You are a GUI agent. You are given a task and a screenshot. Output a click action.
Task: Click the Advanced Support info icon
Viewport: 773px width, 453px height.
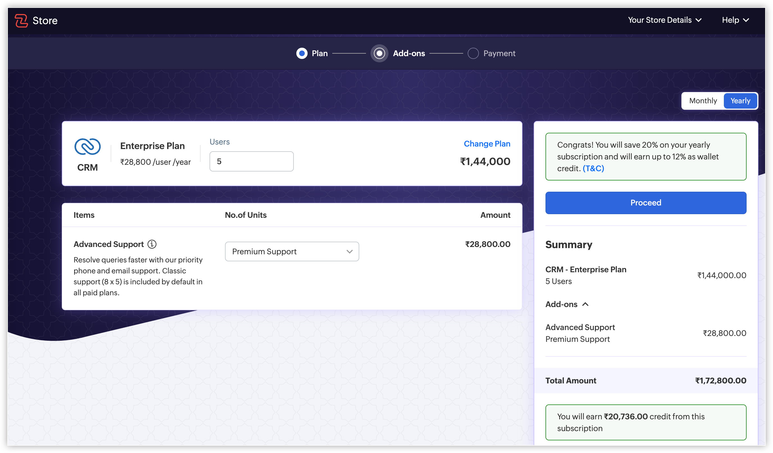(x=152, y=244)
